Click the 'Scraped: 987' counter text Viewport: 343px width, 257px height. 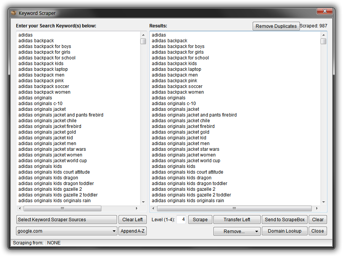pyautogui.click(x=314, y=26)
